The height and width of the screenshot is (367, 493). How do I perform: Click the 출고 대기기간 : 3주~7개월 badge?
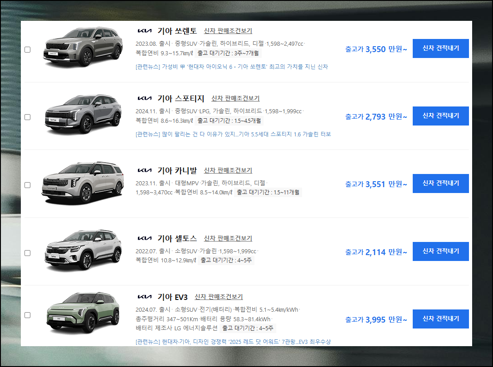[x=228, y=53]
